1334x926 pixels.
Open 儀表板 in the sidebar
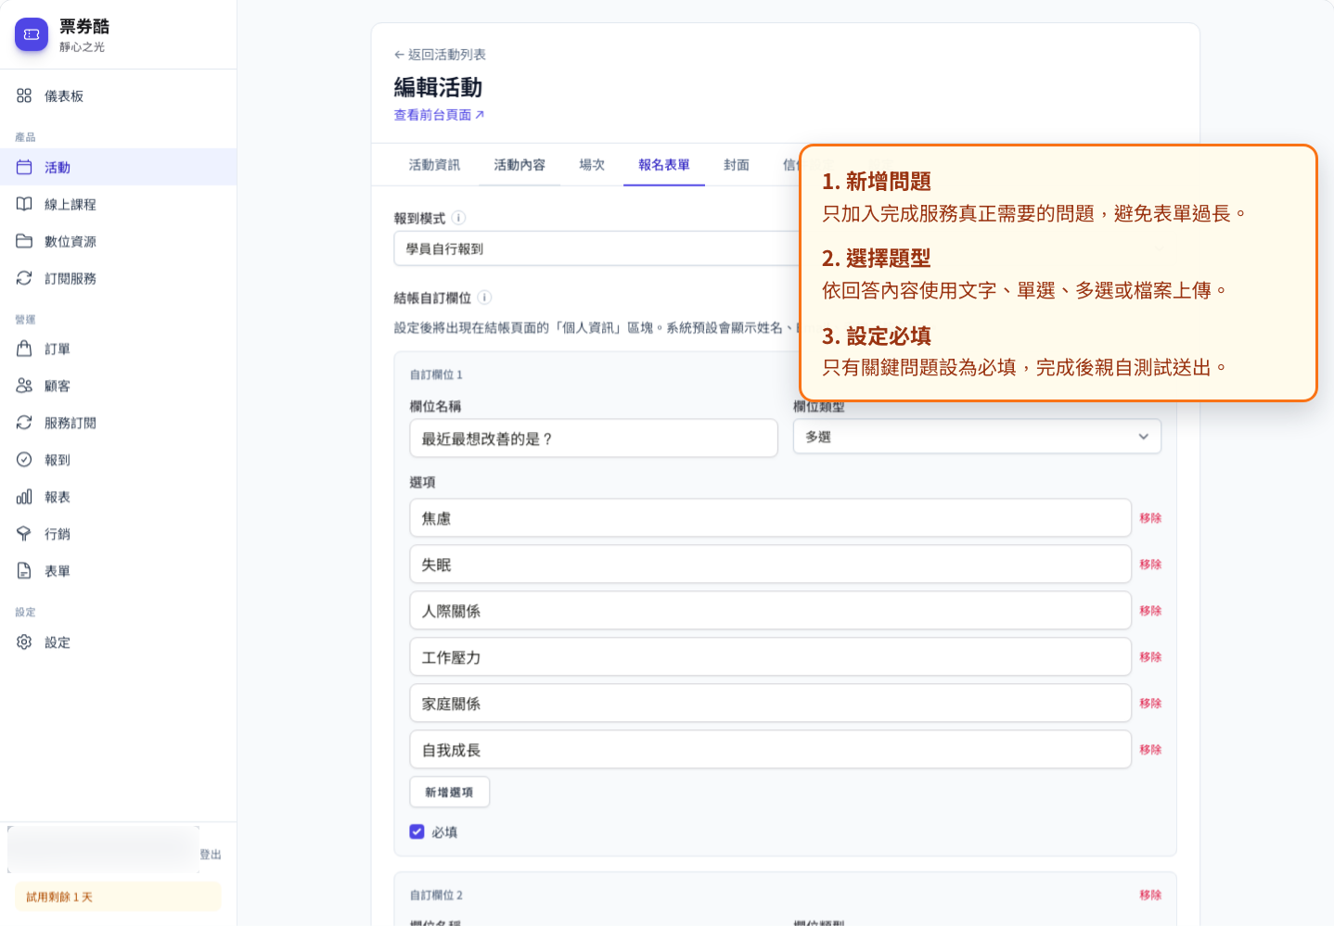(118, 95)
